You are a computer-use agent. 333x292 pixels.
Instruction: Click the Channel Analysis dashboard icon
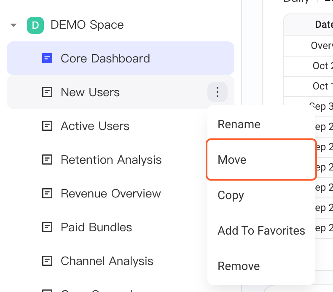point(47,261)
